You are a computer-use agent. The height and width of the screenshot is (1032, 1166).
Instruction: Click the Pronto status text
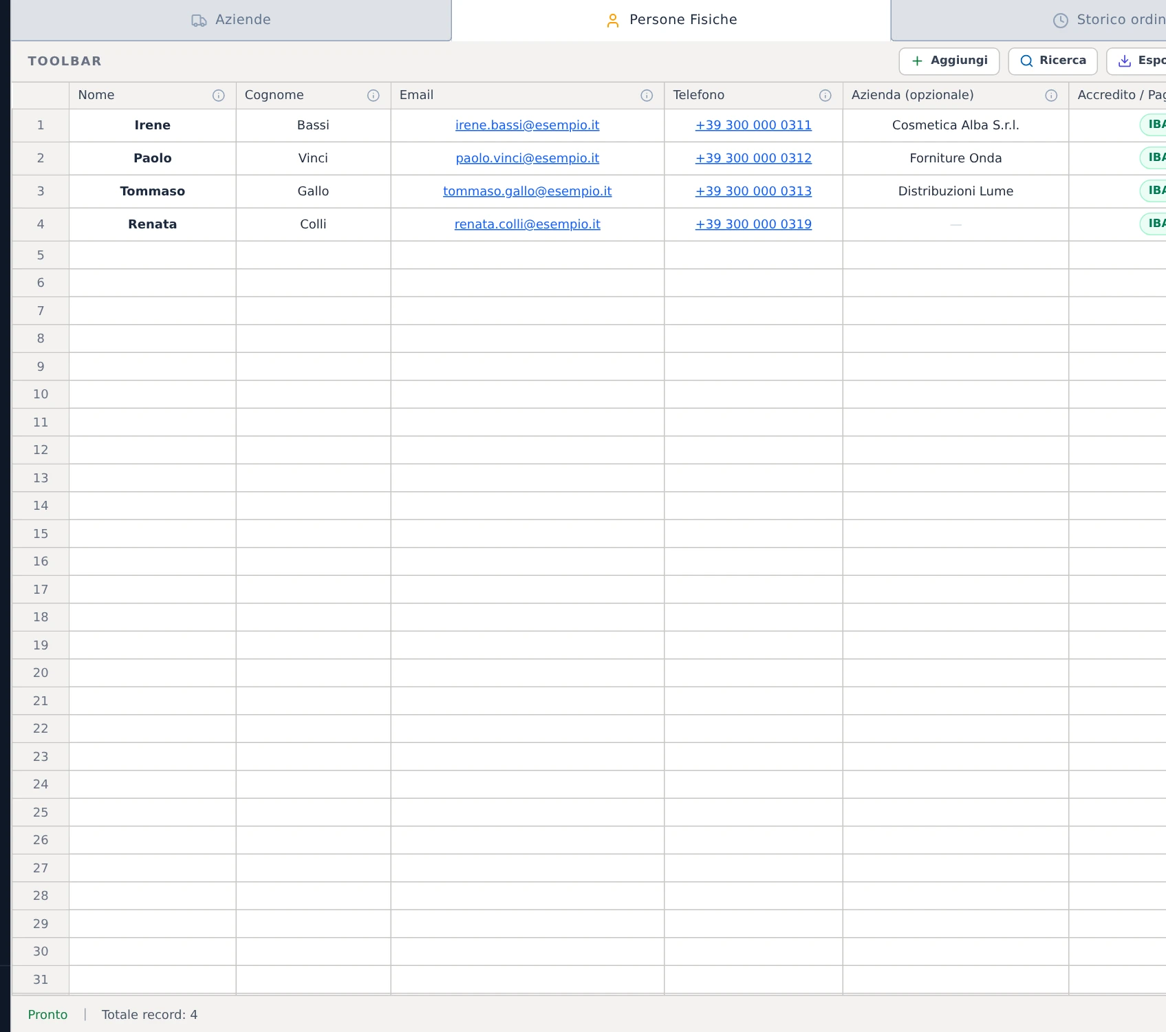(x=47, y=1015)
